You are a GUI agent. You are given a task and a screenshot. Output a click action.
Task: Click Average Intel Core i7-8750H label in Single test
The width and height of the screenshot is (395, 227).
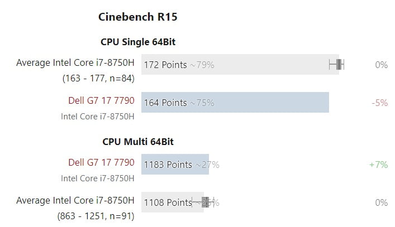pos(75,63)
